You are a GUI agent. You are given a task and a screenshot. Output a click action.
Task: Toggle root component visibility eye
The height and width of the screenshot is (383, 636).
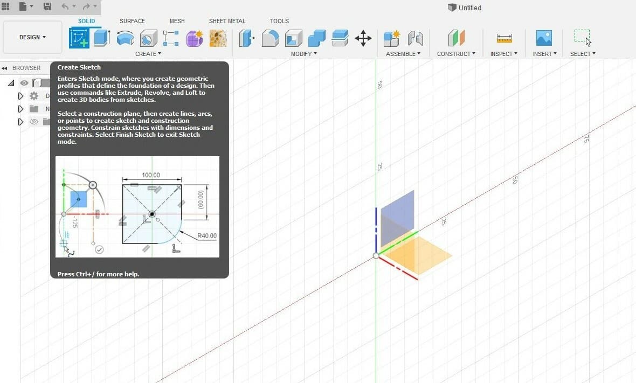24,83
